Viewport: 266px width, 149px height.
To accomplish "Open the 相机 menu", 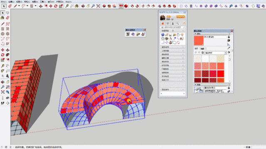I will 27,2.
